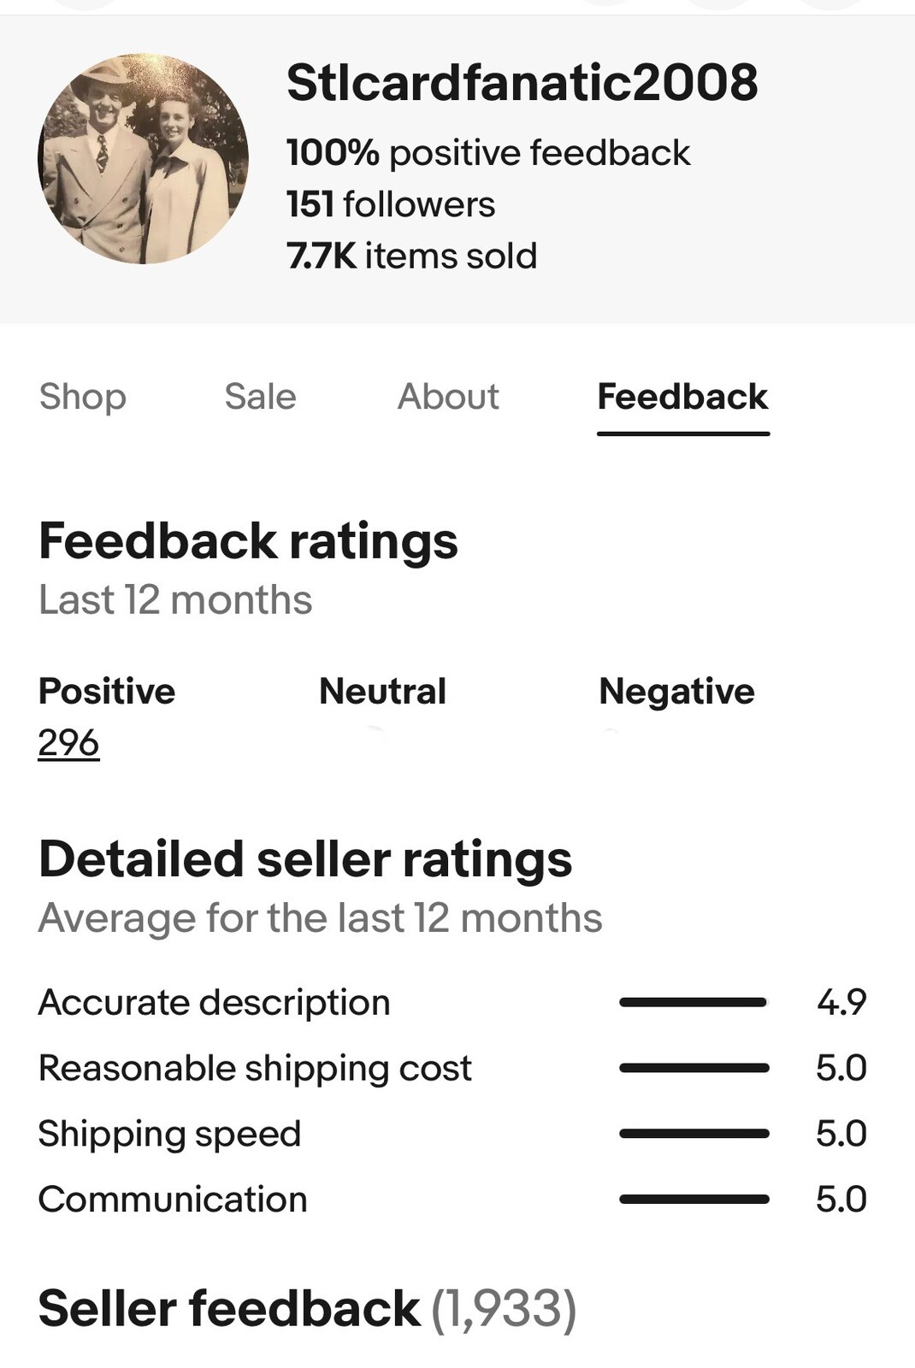Image resolution: width=915 pixels, height=1368 pixels.
Task: Go to the About tab
Action: point(448,397)
